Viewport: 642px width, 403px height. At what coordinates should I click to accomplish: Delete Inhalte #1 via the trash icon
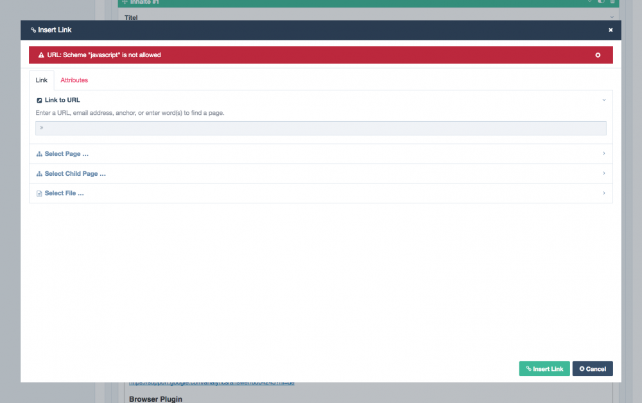612,2
